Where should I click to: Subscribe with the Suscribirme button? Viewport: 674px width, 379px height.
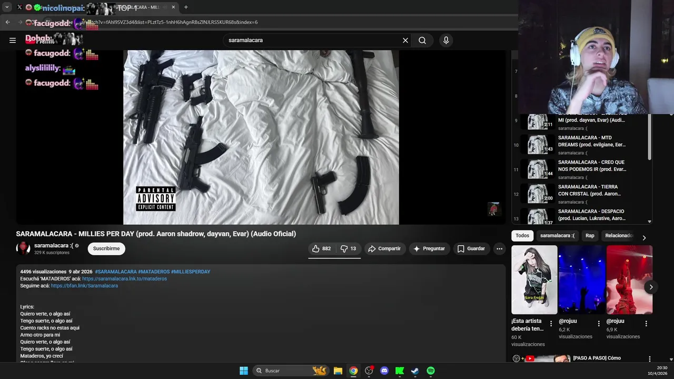[106, 248]
